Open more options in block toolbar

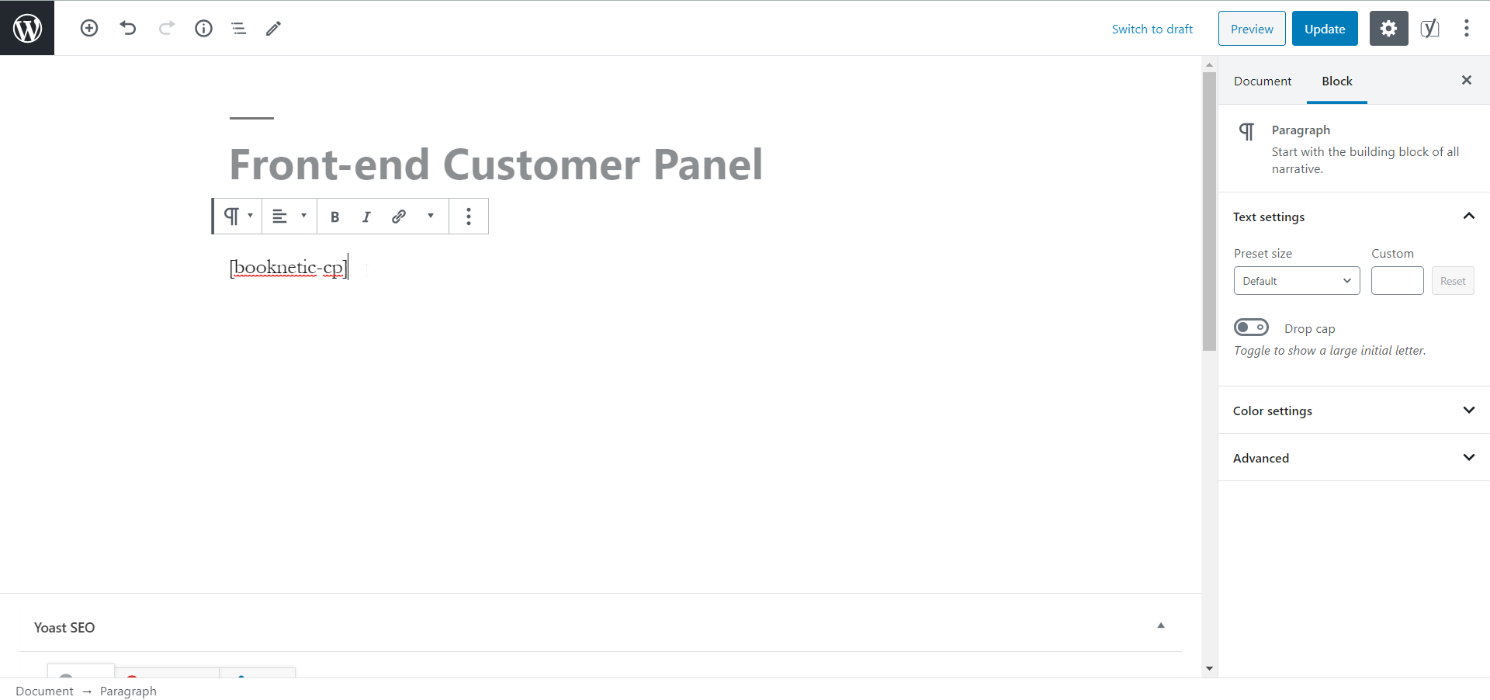(x=469, y=216)
